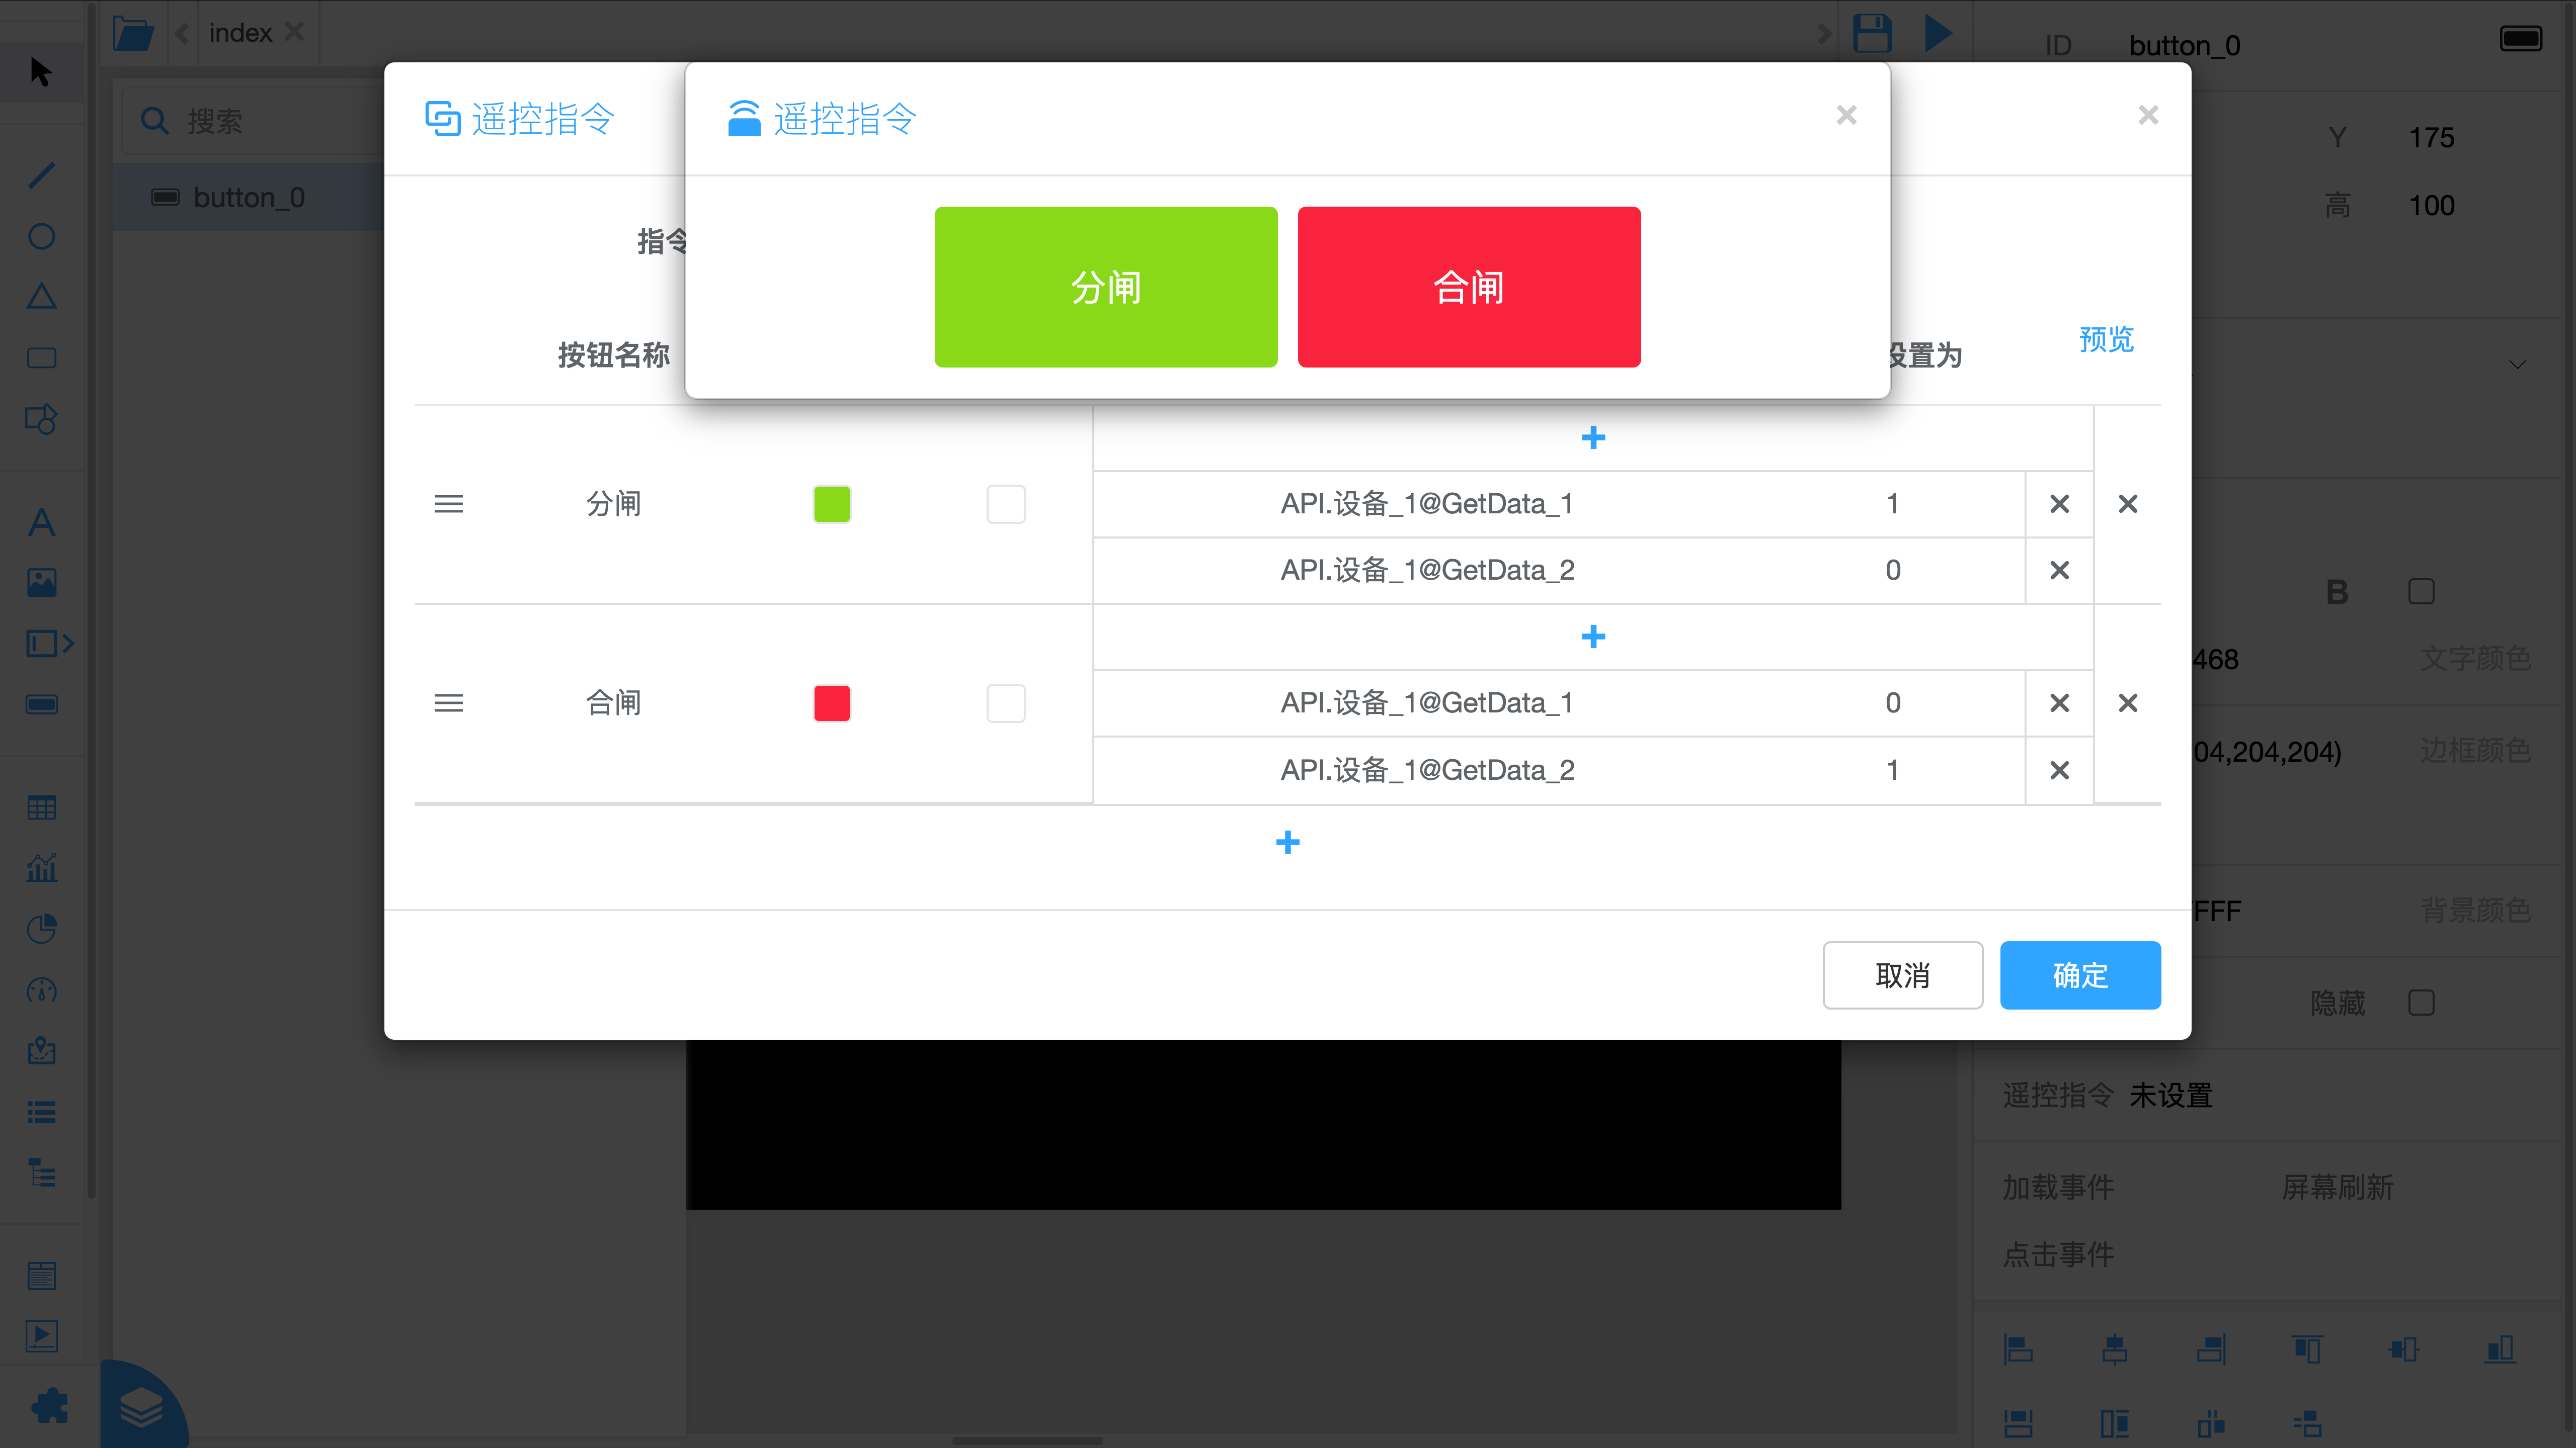Open red color swatch for 合闸

coord(831,702)
